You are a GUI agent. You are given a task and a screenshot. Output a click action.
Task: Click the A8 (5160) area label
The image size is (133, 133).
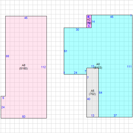point(23,67)
